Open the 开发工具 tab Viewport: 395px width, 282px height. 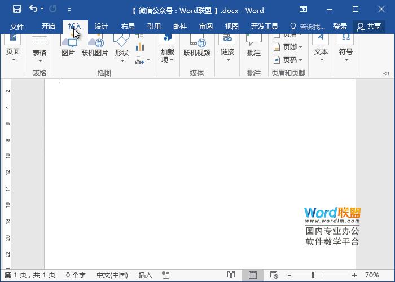tap(264, 27)
